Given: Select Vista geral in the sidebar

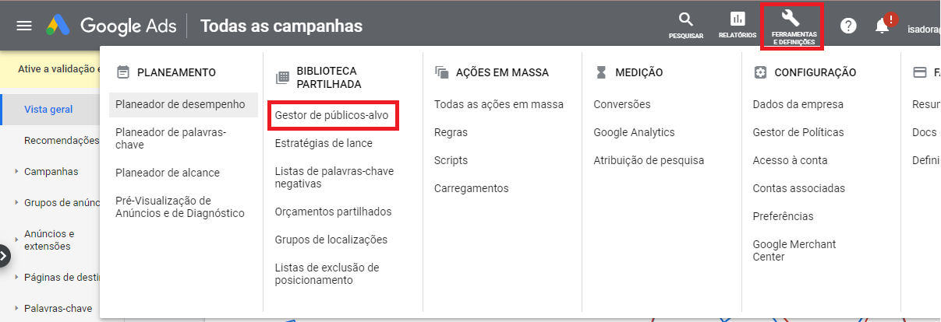Looking at the screenshot, I should point(50,109).
